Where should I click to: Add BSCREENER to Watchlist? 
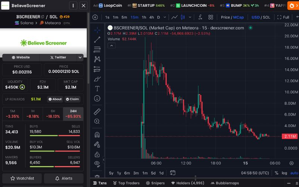coord(22,178)
